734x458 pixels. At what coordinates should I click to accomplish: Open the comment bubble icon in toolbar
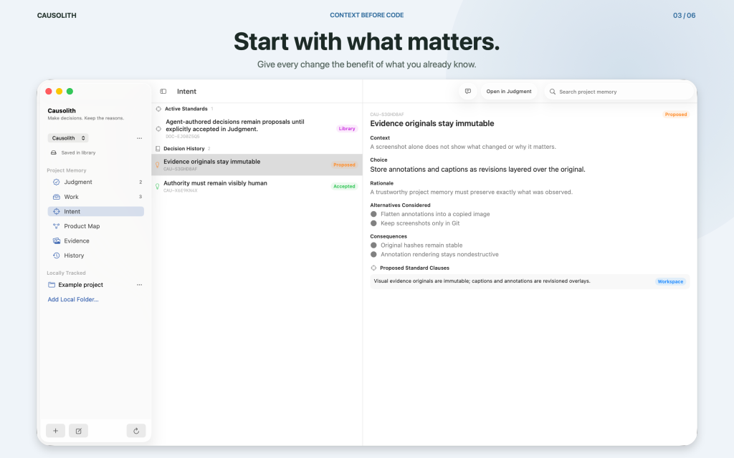(x=467, y=91)
